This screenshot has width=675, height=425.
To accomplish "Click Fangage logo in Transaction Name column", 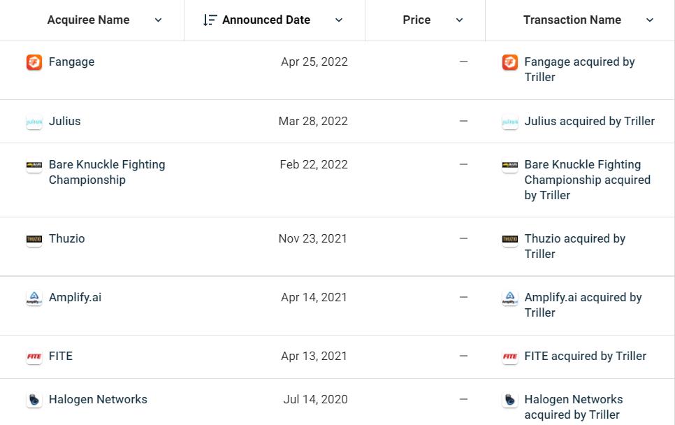I will point(510,62).
